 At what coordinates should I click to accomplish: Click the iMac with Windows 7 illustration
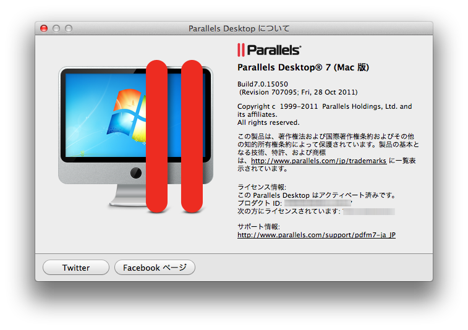pyautogui.click(x=135, y=137)
